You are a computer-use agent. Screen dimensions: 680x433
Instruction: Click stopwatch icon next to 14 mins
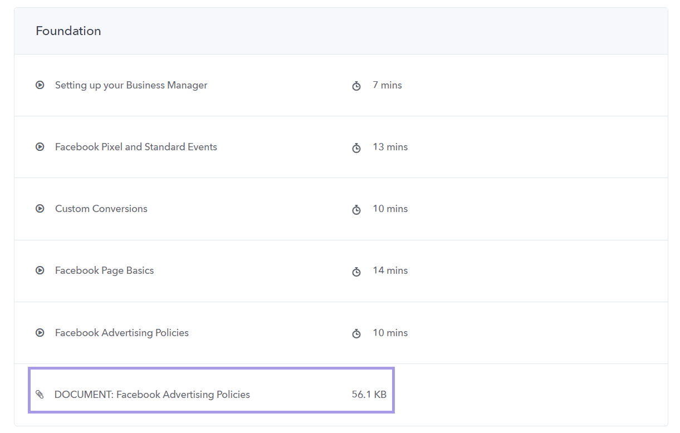tap(356, 271)
